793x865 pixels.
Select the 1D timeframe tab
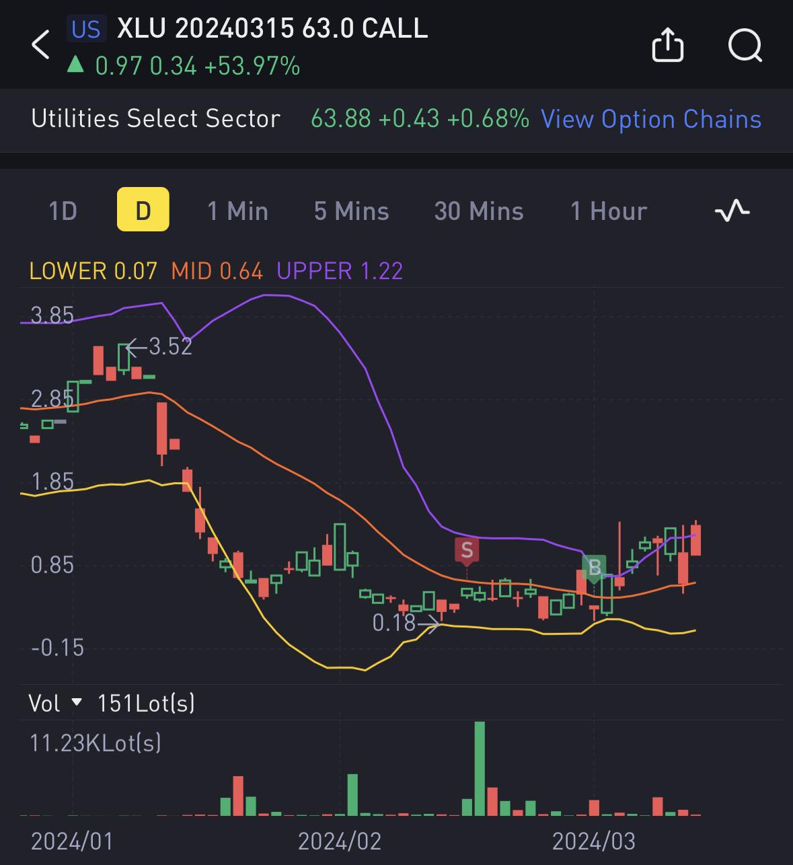tap(63, 211)
